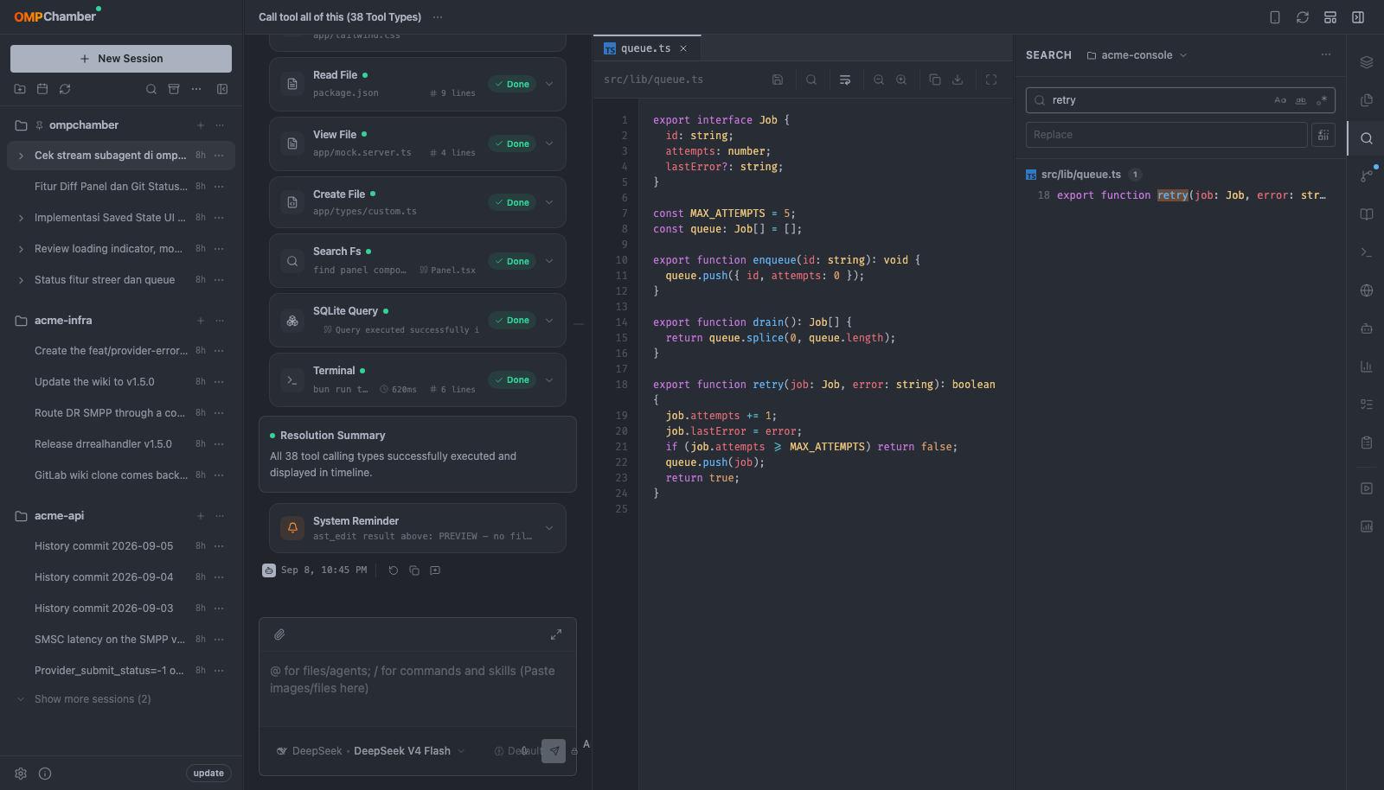Open the globe browser icon in right rail
Screen dimensions: 1384x790
tap(1367, 290)
